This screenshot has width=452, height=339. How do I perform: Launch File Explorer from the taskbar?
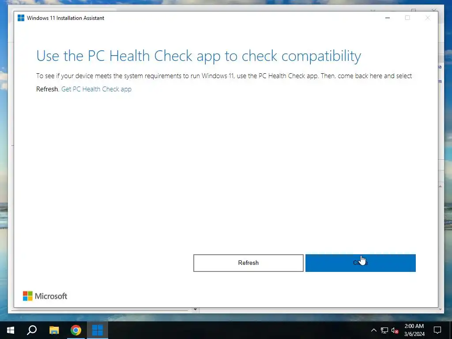(x=54, y=330)
